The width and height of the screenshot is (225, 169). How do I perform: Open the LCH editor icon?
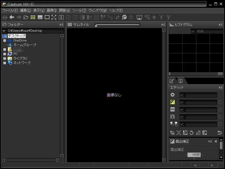[x=204, y=133]
